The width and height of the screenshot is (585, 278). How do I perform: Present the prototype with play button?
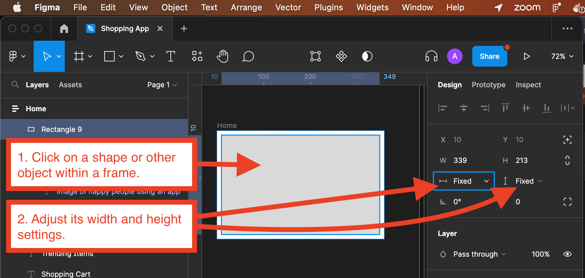point(527,56)
